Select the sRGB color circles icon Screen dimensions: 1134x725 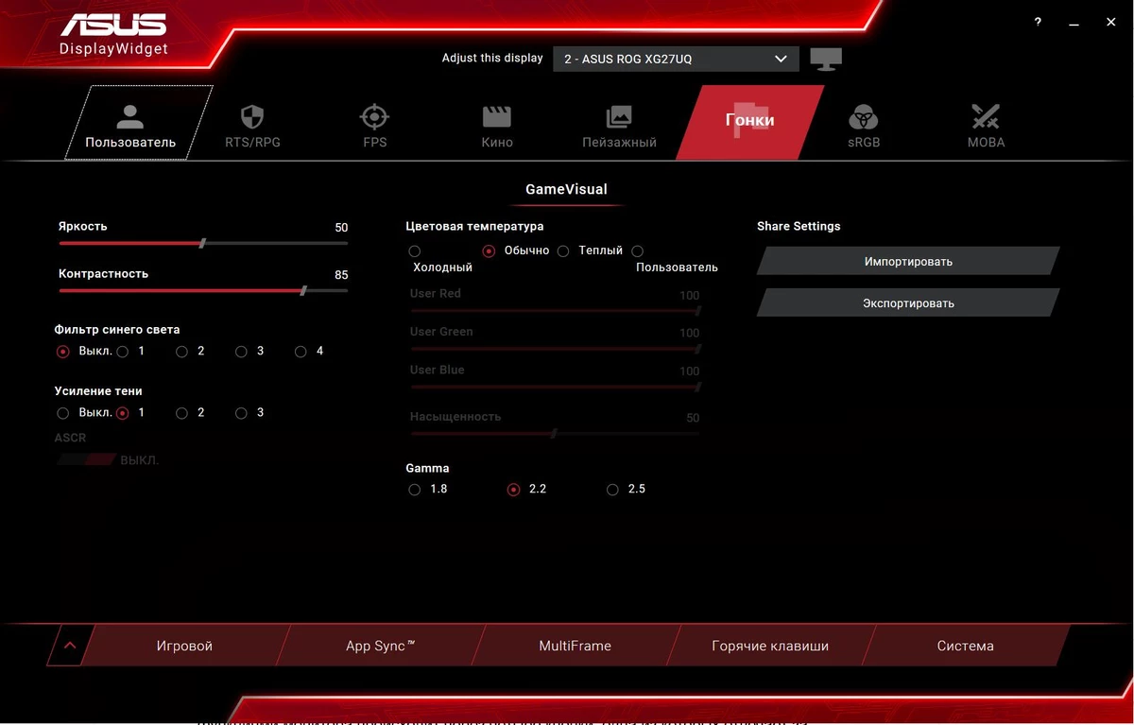click(863, 117)
